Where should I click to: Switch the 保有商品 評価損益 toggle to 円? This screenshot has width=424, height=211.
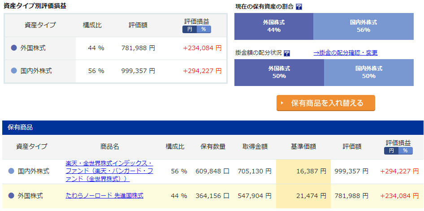[x=391, y=151]
